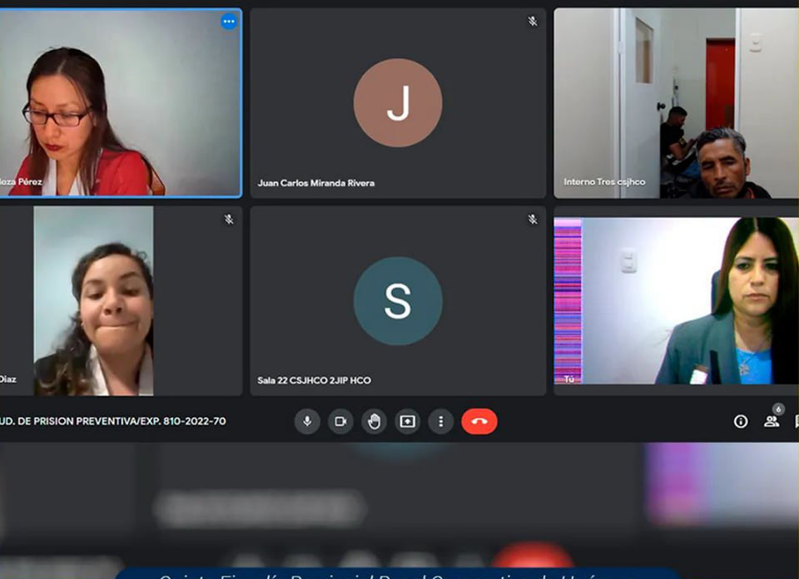Show the participants list via people icon

click(772, 421)
